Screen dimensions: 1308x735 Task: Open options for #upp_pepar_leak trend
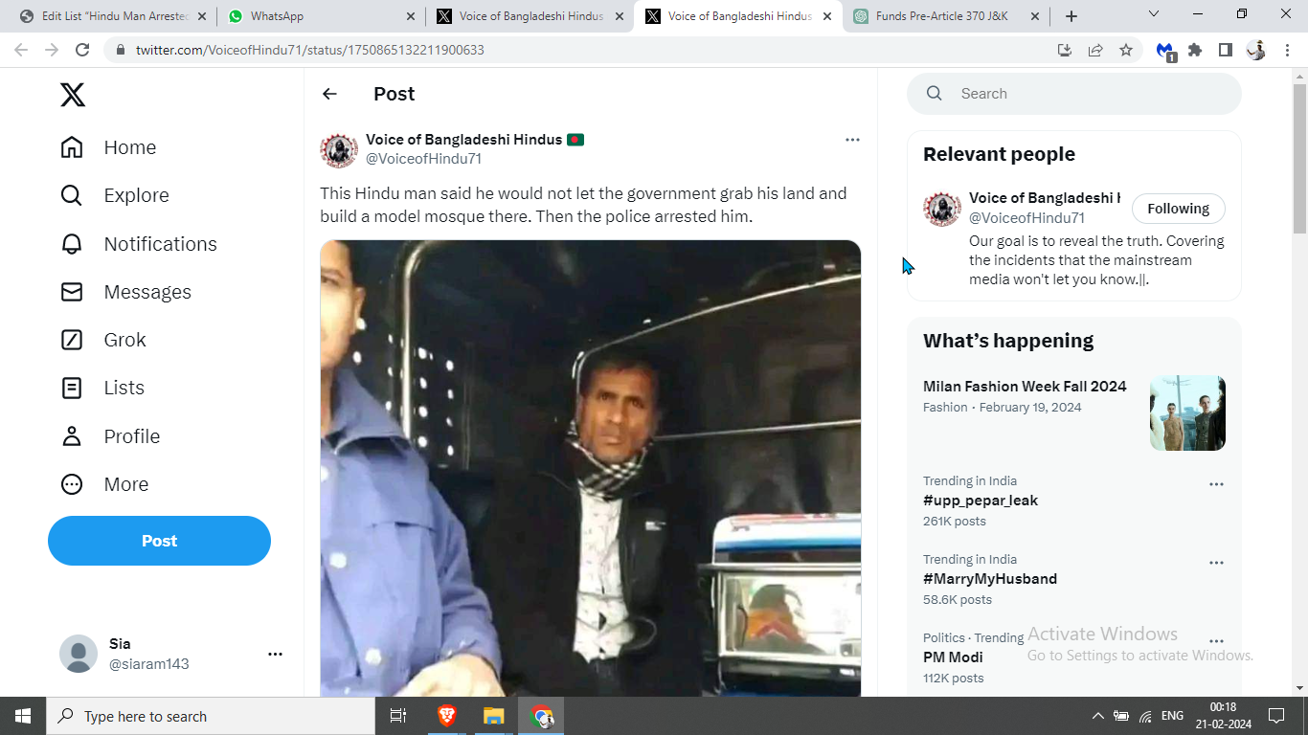tap(1216, 484)
